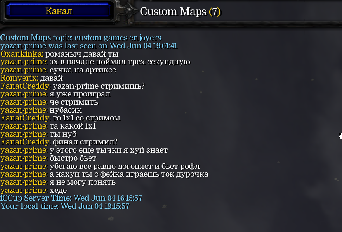This screenshot has height=232, width=342.
Task: Click the ornate arrow emblem beside Custom Maps
Action: click(x=128, y=11)
